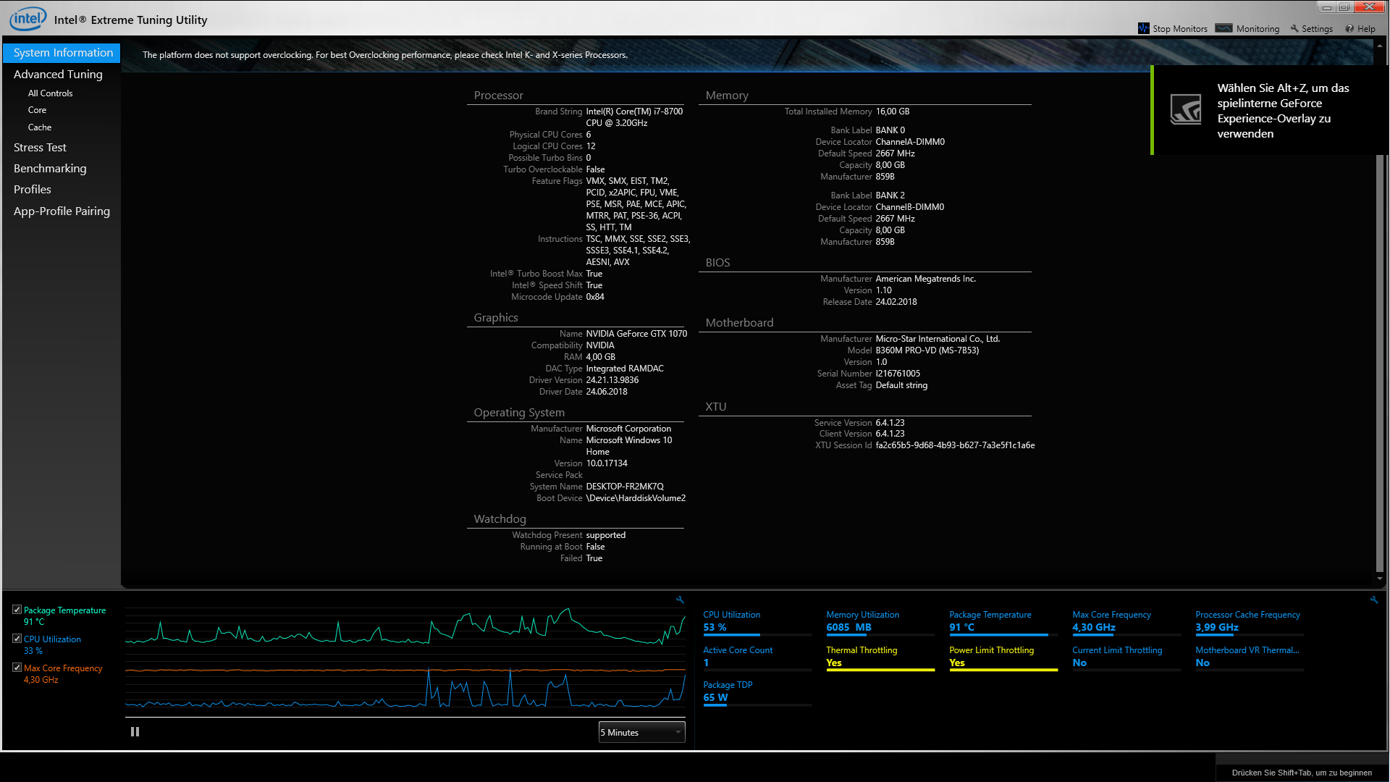Open Settings via the wrench icon
Viewport: 1390px width, 782px height.
tap(1294, 28)
